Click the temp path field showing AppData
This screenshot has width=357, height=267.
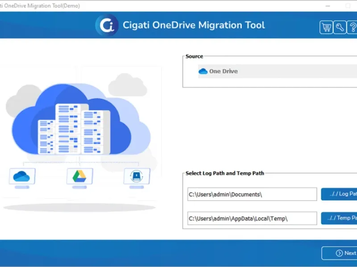252,218
